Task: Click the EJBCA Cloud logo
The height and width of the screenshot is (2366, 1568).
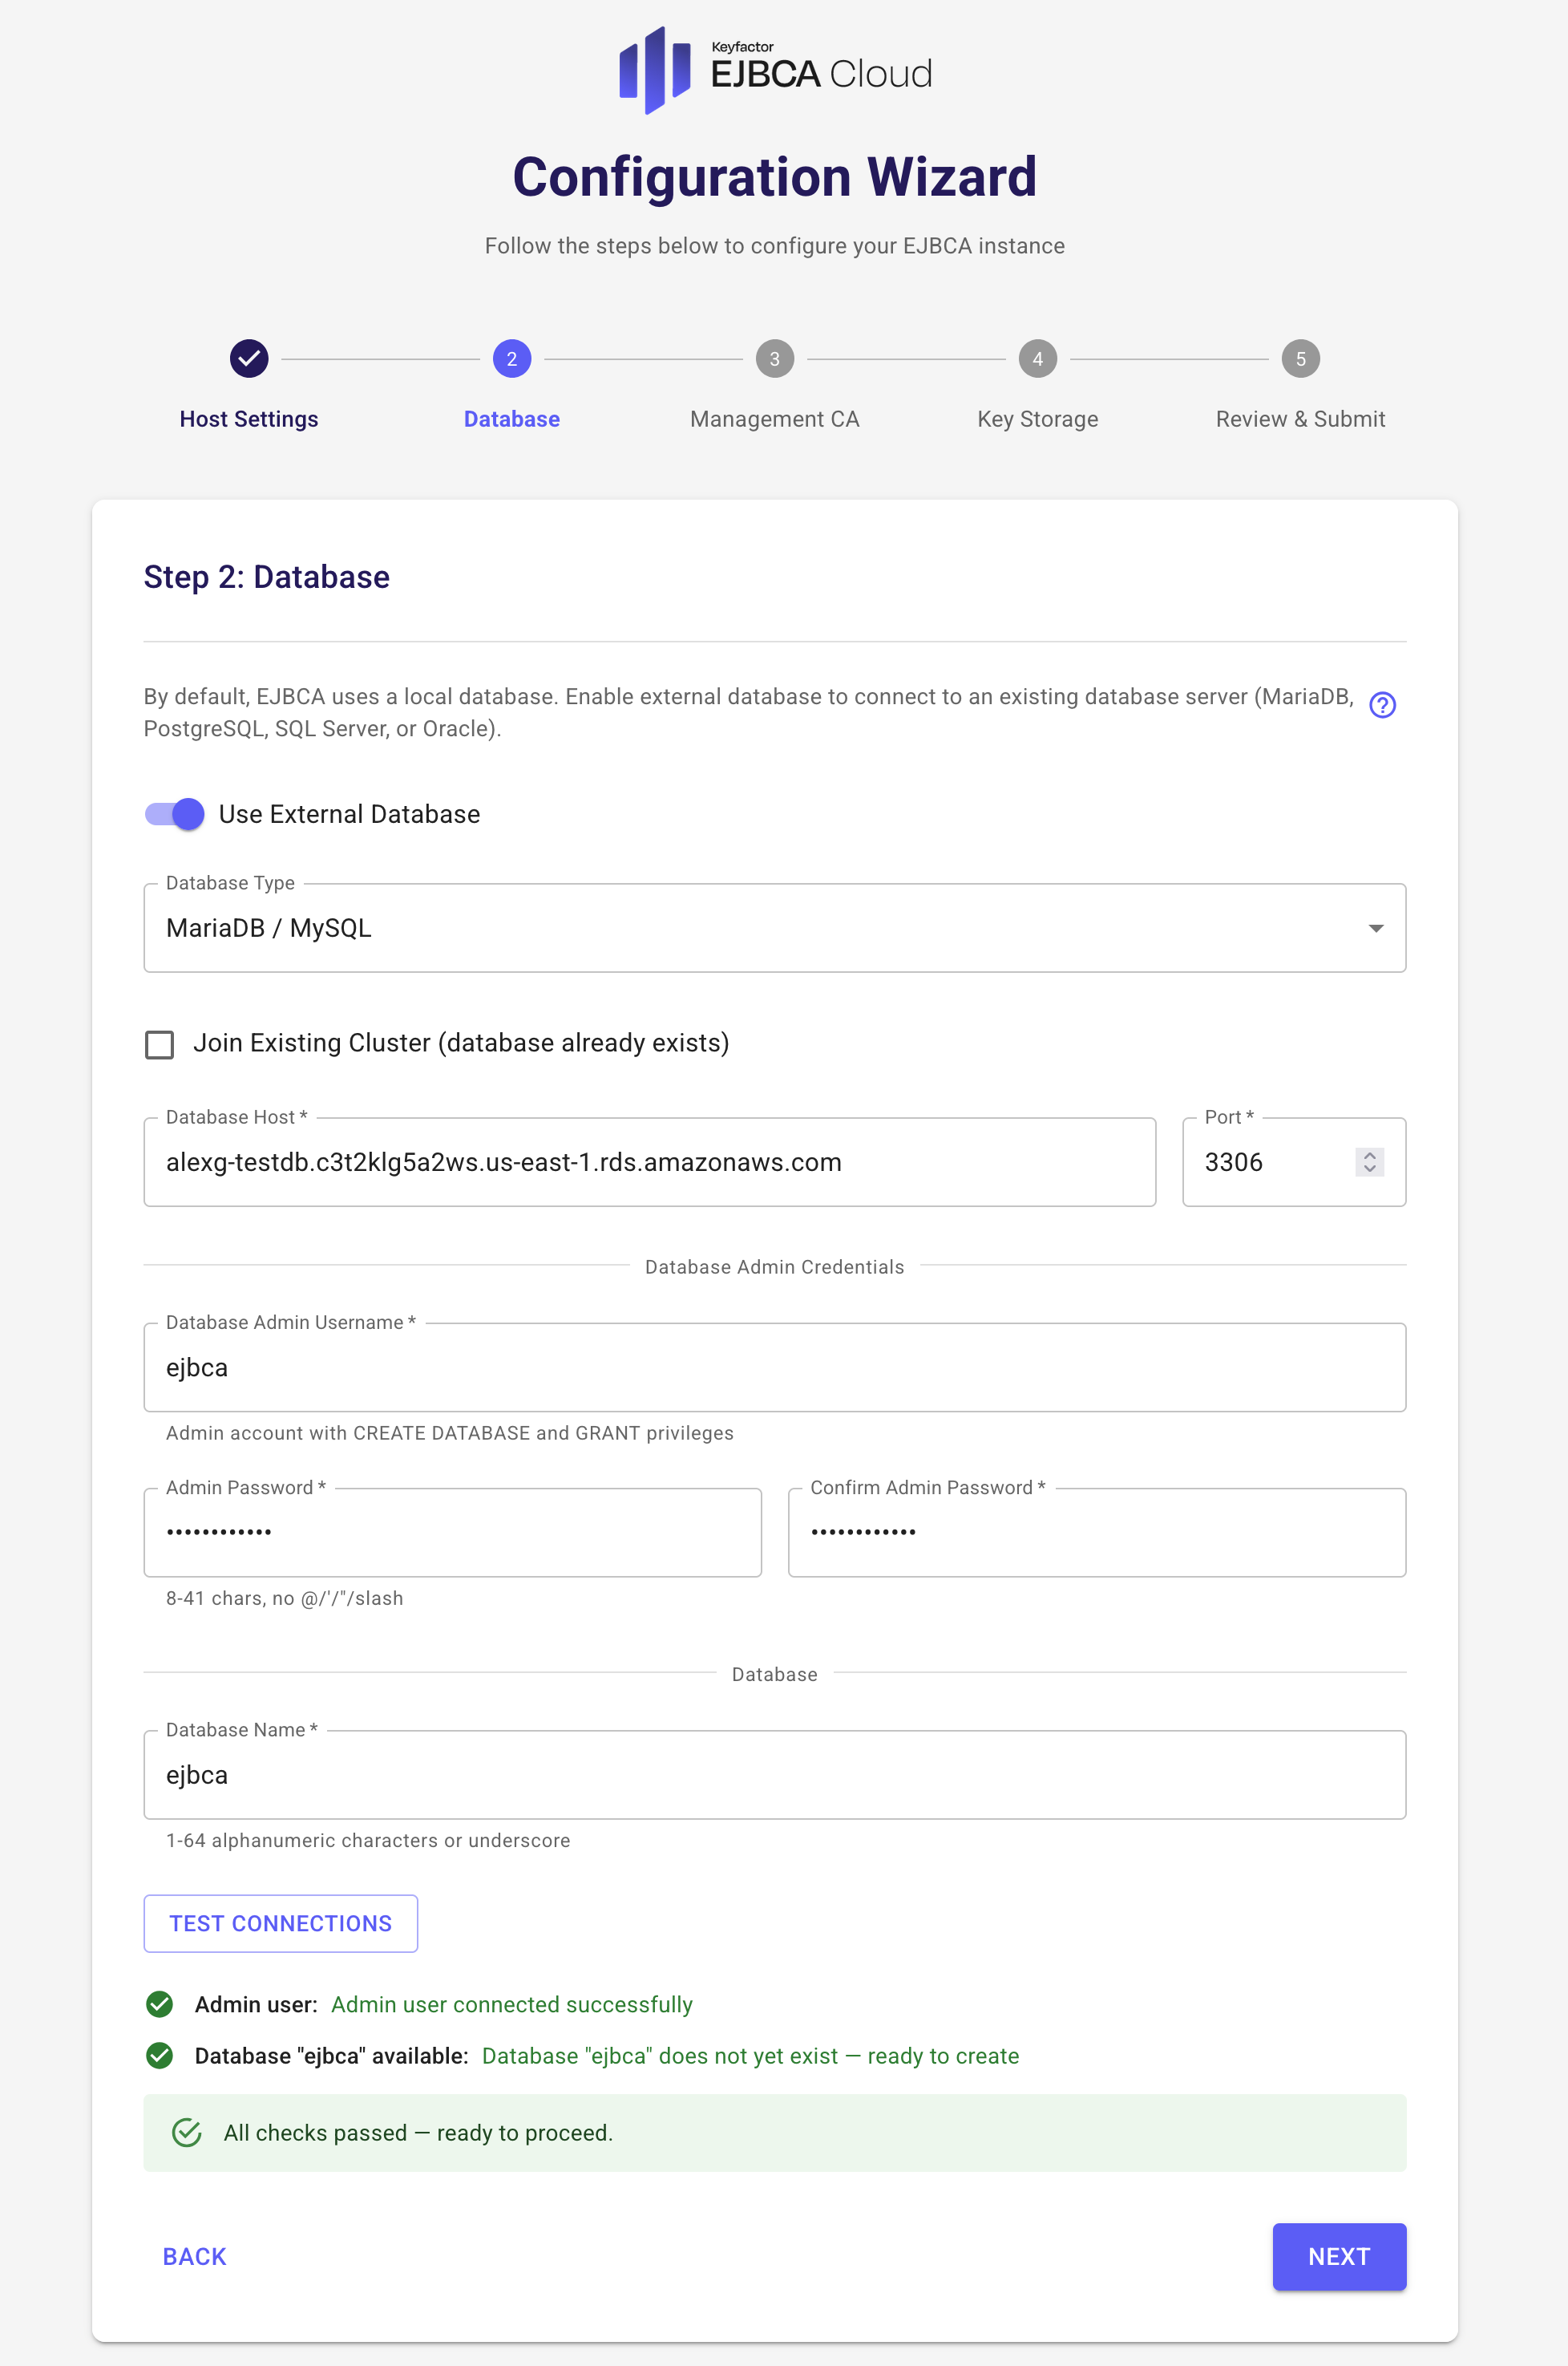Action: coord(775,70)
